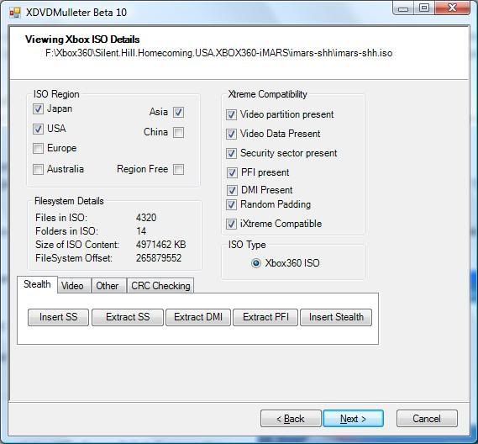The image size is (478, 444).
Task: Click the Size of ISO Content: label
Action: click(x=77, y=245)
